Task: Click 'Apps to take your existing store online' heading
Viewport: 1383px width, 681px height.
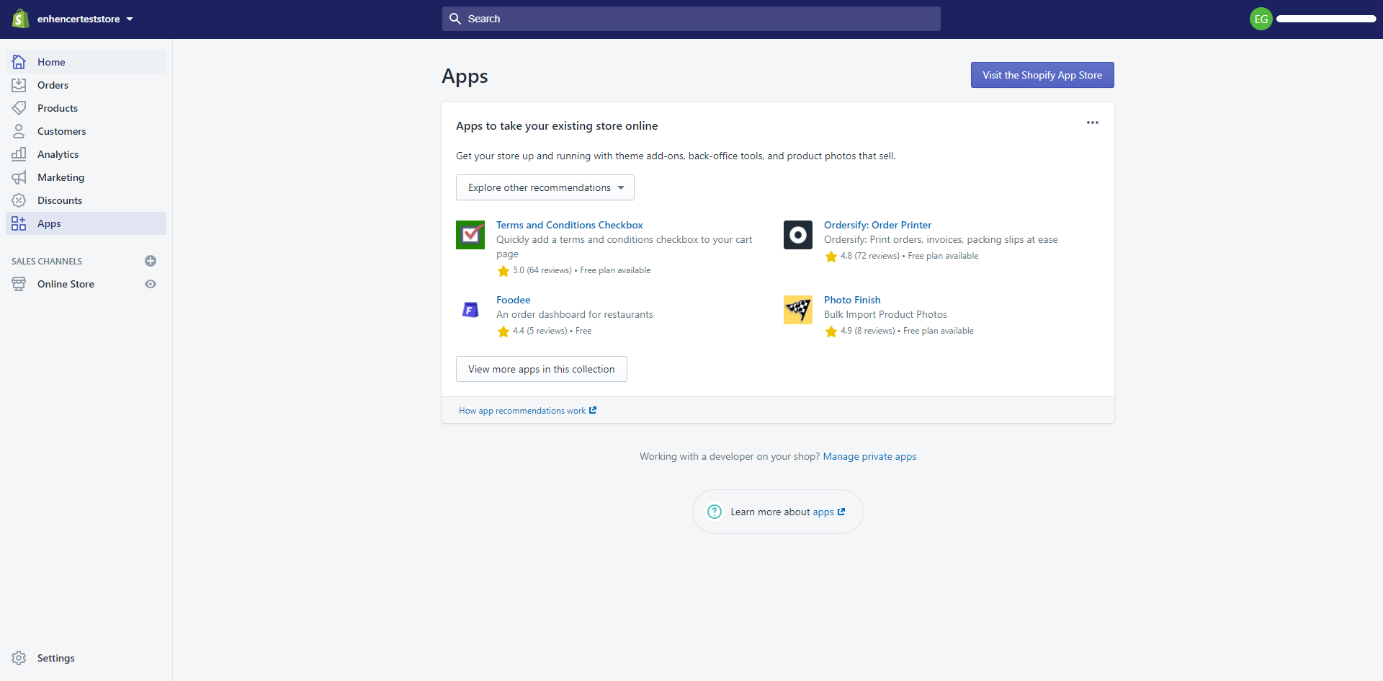Action: pyautogui.click(x=557, y=125)
